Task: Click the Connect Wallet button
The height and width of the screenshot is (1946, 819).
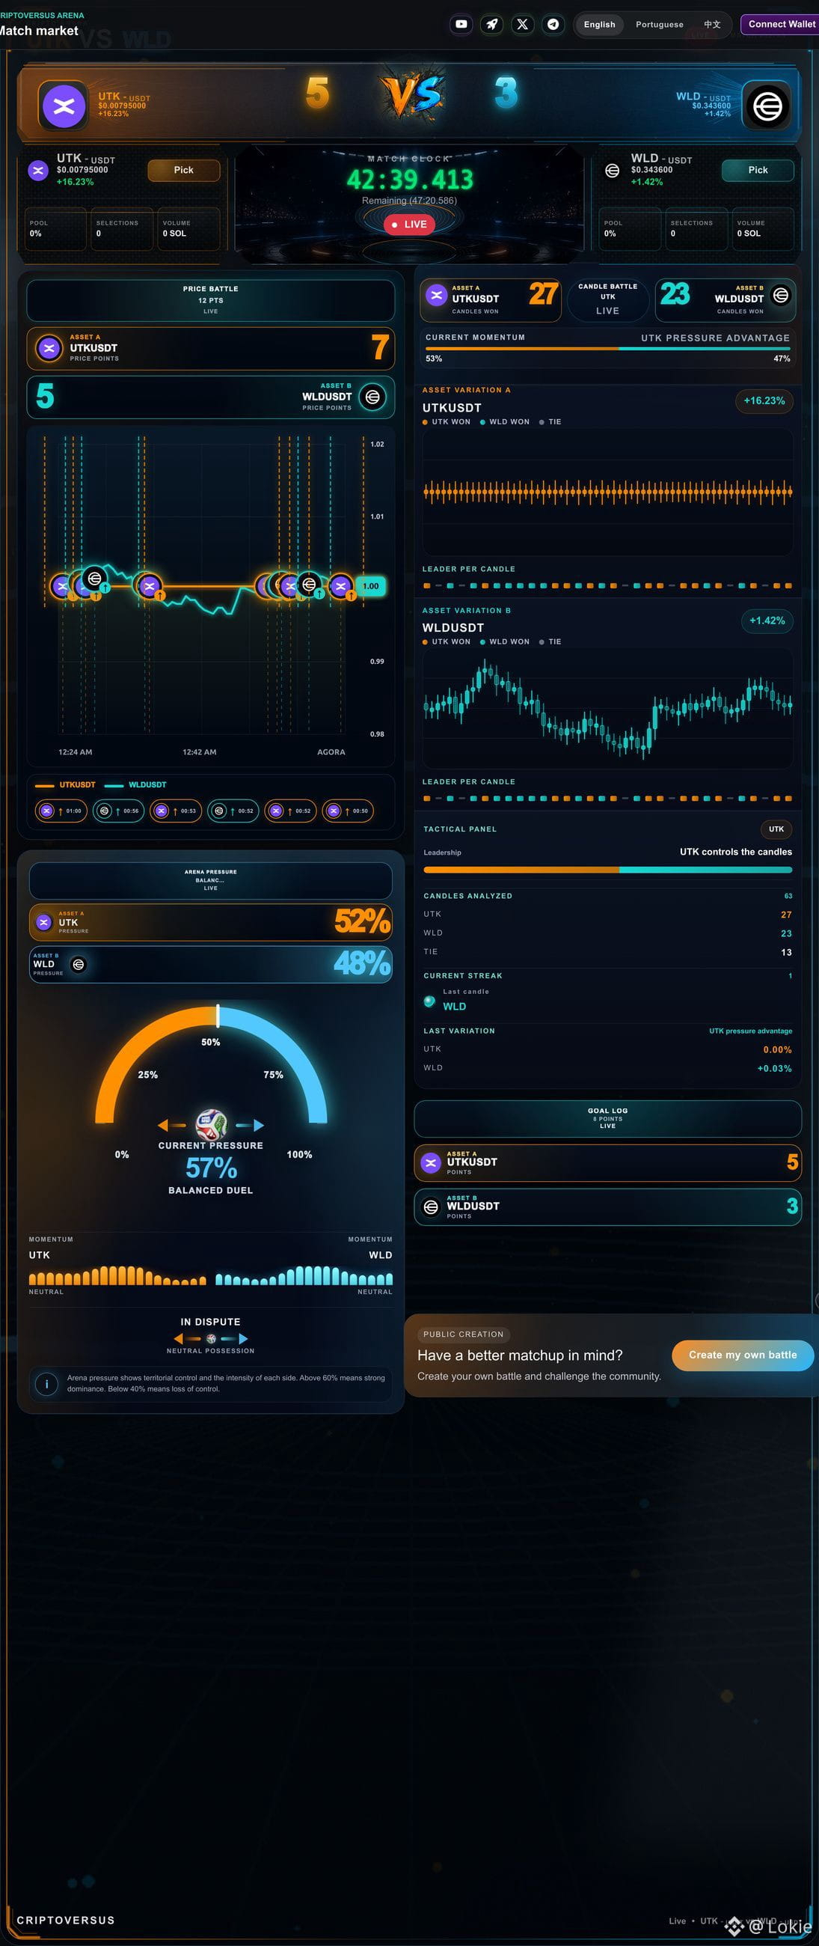Action: tap(782, 24)
